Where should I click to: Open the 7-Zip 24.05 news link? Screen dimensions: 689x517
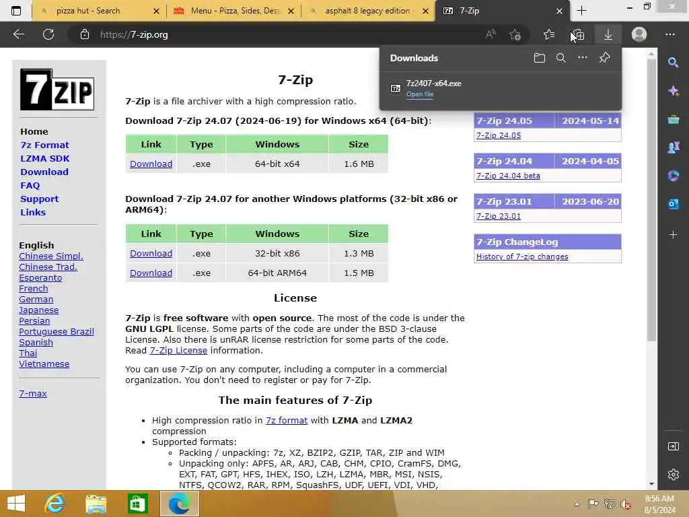(499, 135)
